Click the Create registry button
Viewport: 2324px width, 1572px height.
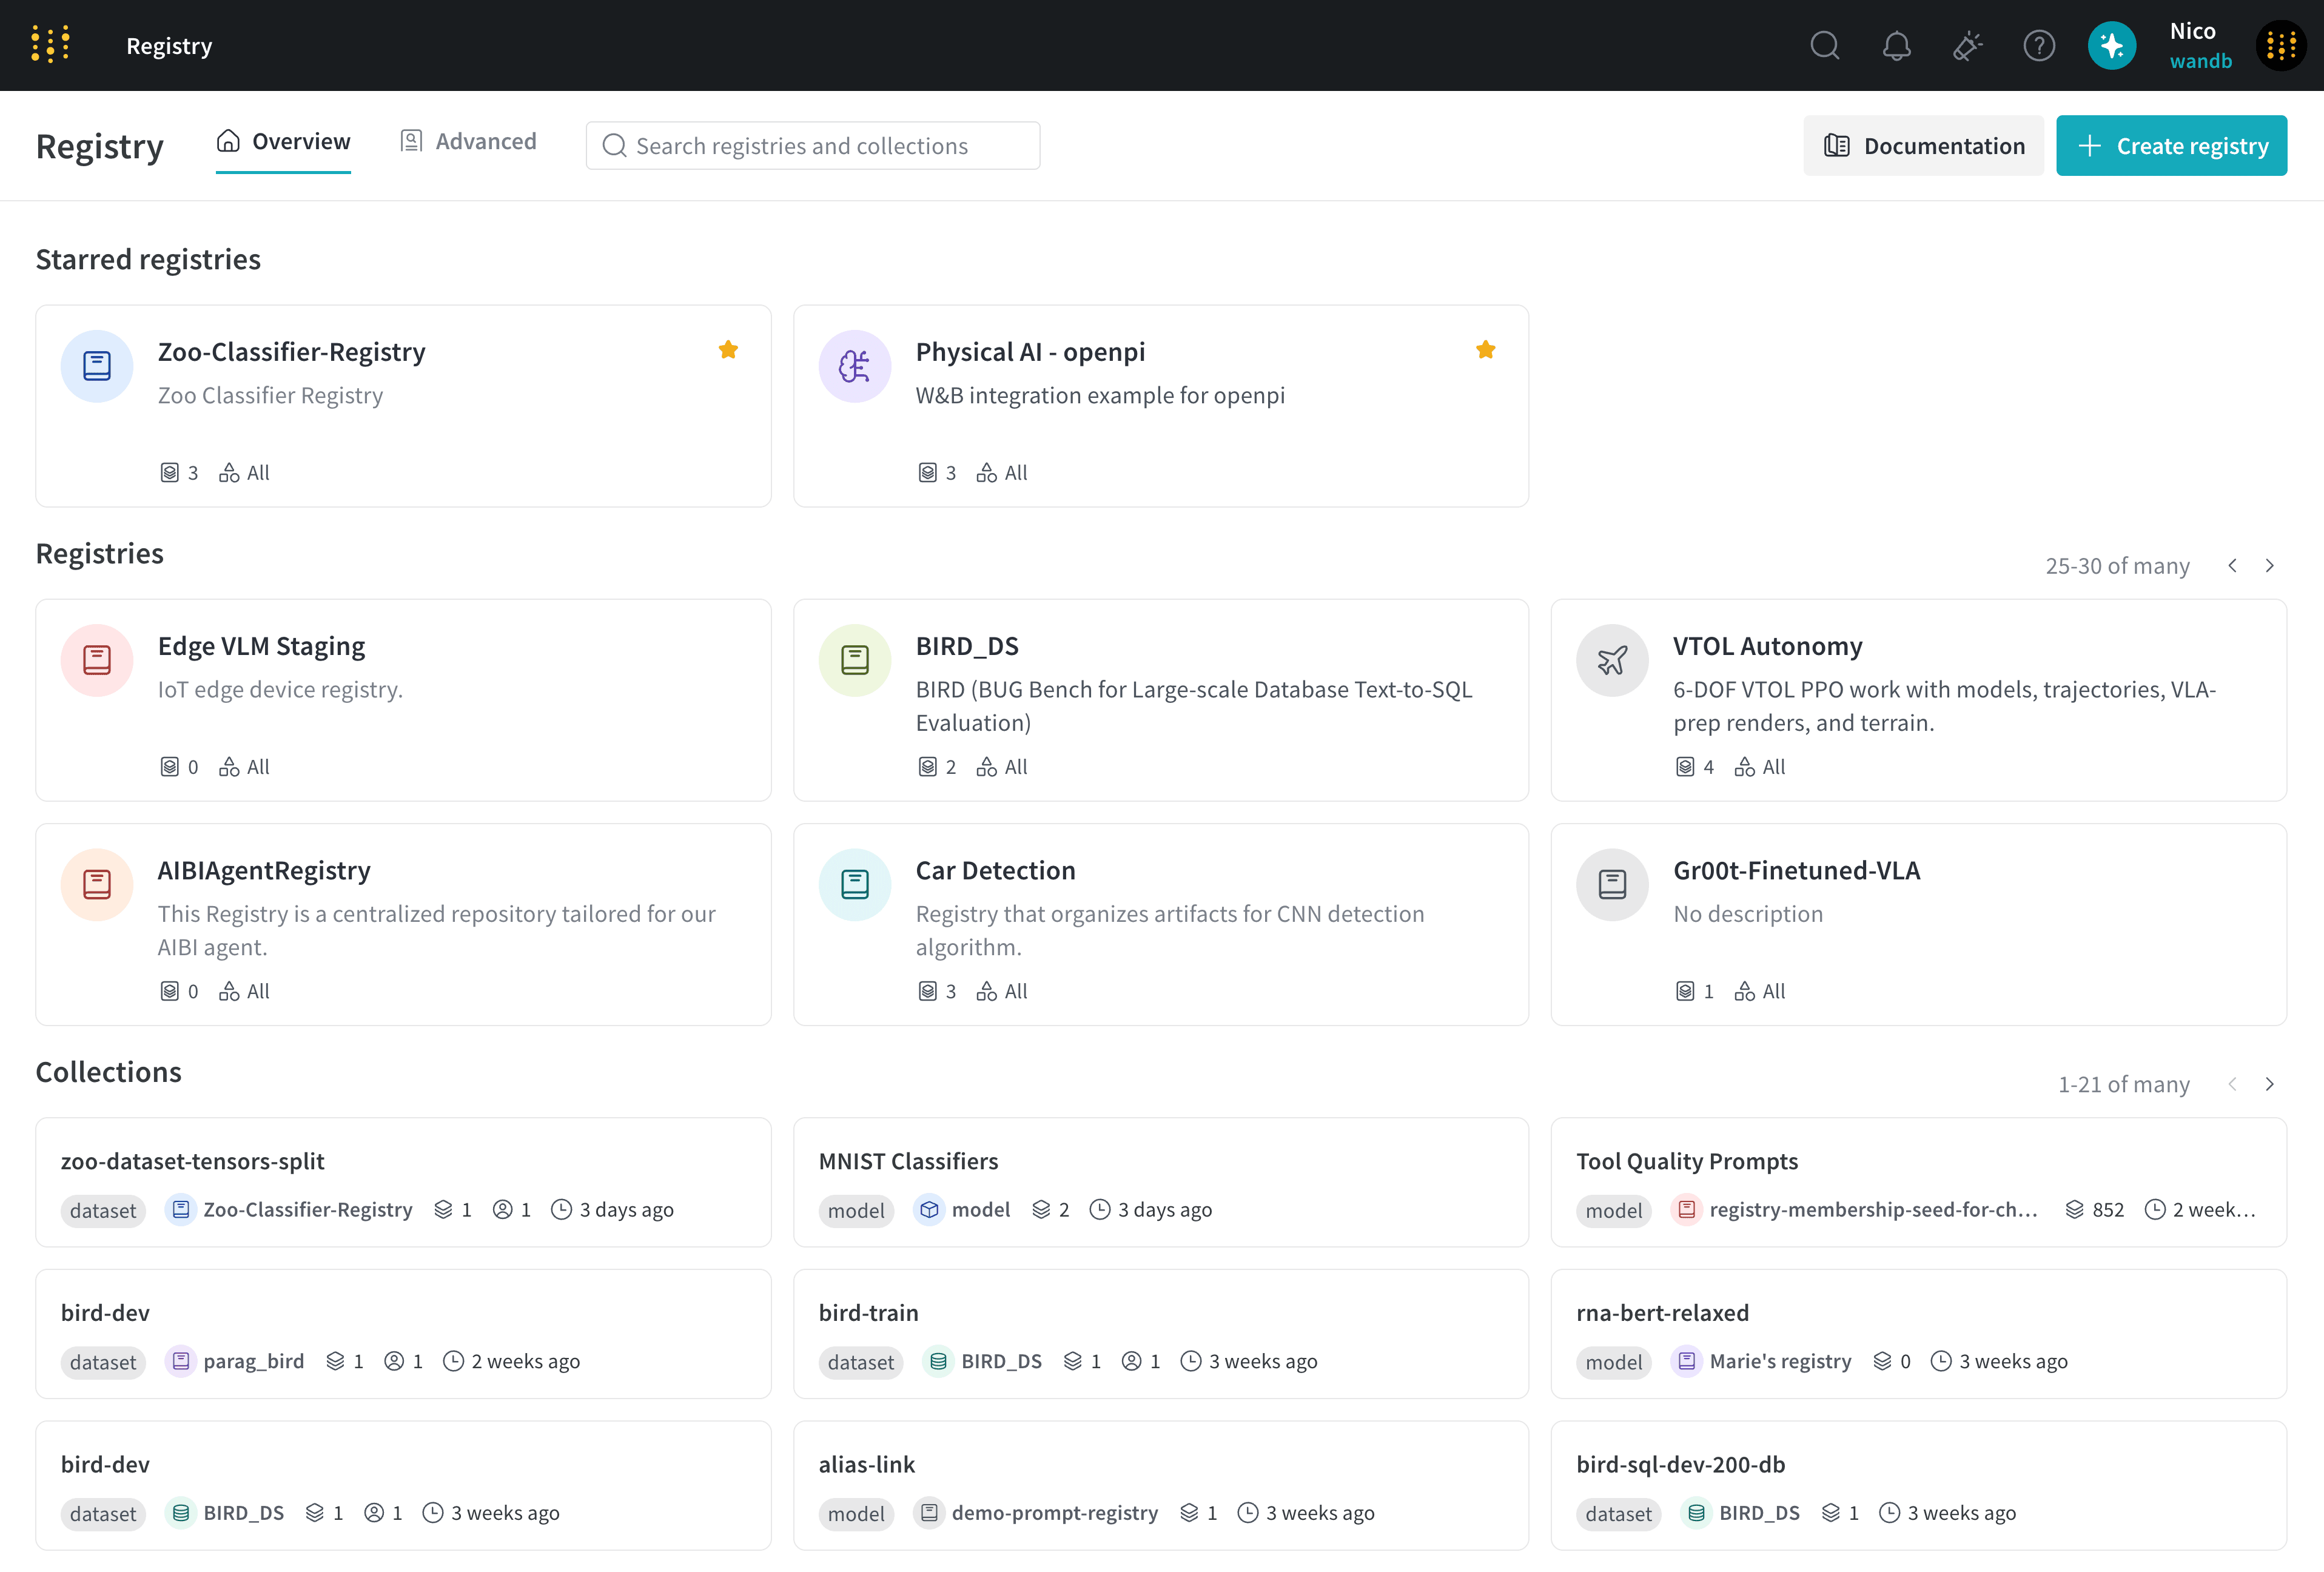[x=2172, y=146]
